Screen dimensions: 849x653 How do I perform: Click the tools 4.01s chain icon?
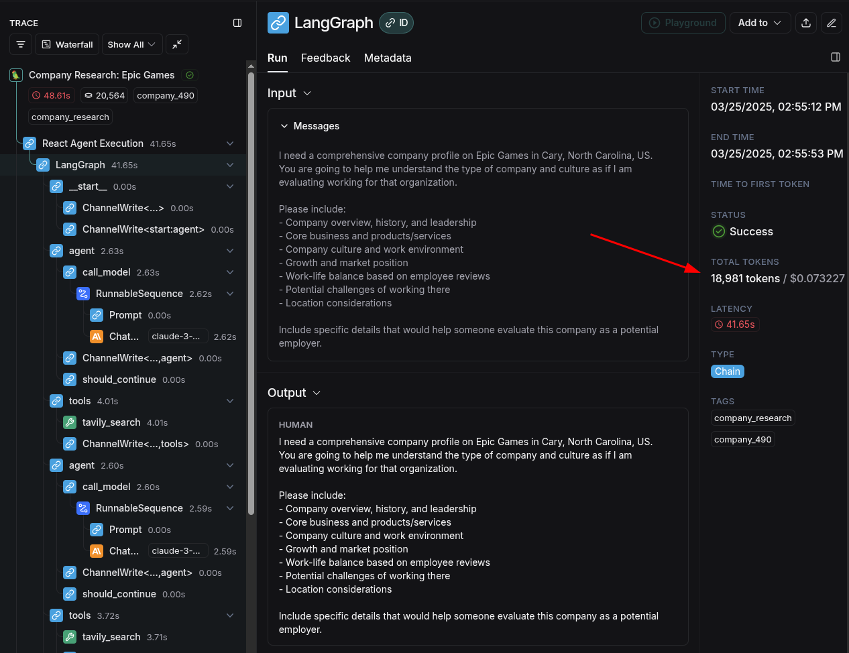click(x=56, y=401)
